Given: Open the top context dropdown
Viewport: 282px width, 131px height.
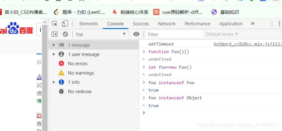Looking at the screenshot, I should pos(100,34).
